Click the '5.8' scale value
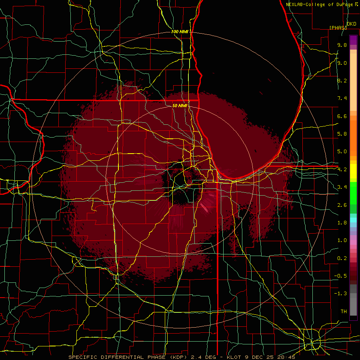360x360 pixels. 342,134
